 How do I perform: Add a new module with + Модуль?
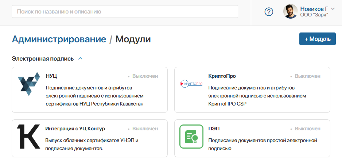click(317, 39)
